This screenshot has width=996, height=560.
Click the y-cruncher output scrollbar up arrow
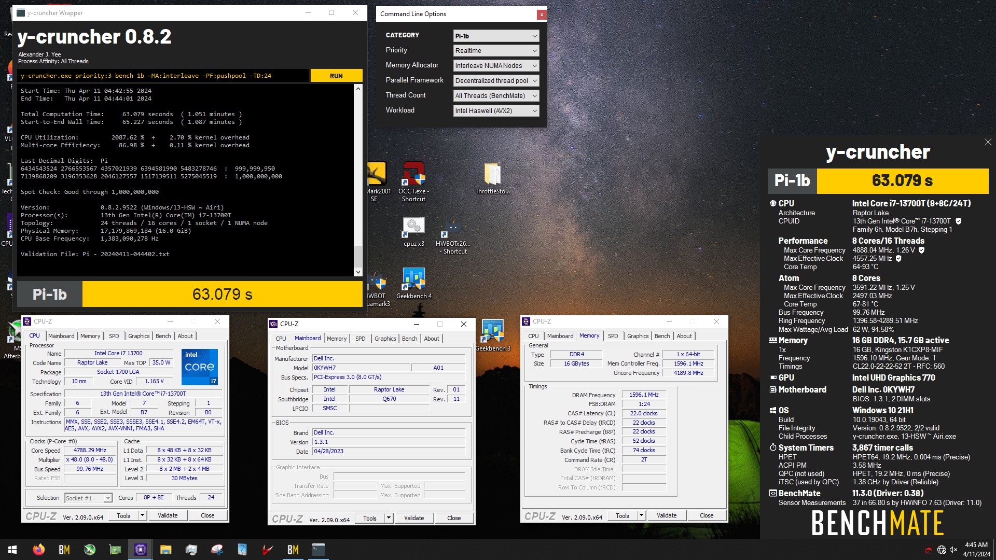[x=358, y=89]
